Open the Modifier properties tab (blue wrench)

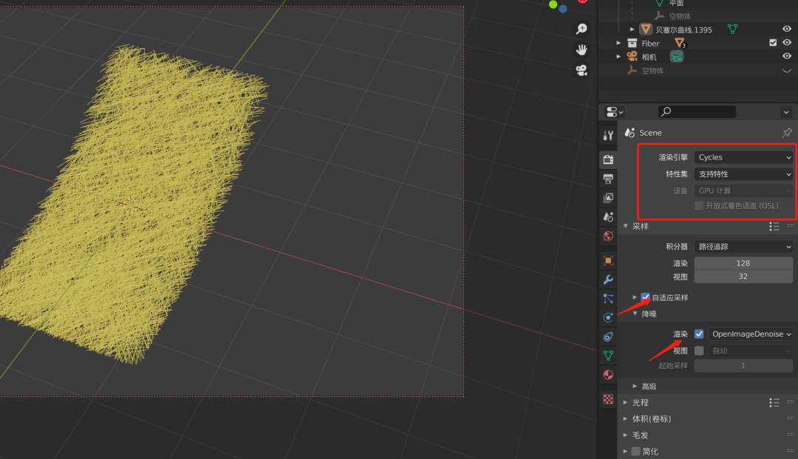point(608,280)
